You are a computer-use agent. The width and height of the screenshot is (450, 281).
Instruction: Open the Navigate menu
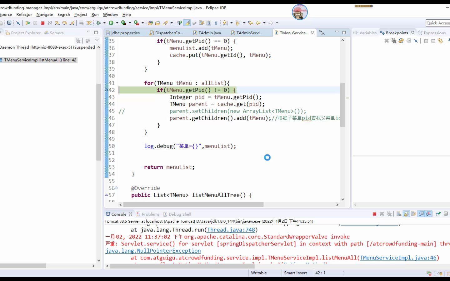tap(45, 14)
